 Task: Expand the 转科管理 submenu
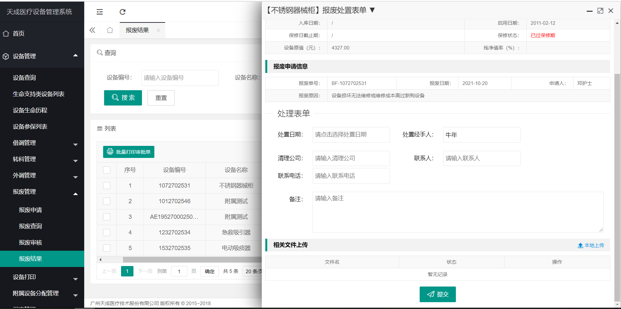point(76,161)
